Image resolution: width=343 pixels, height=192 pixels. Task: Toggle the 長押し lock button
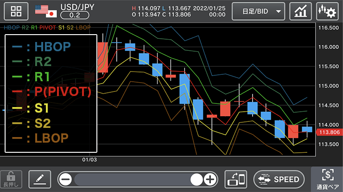click(x=11, y=179)
